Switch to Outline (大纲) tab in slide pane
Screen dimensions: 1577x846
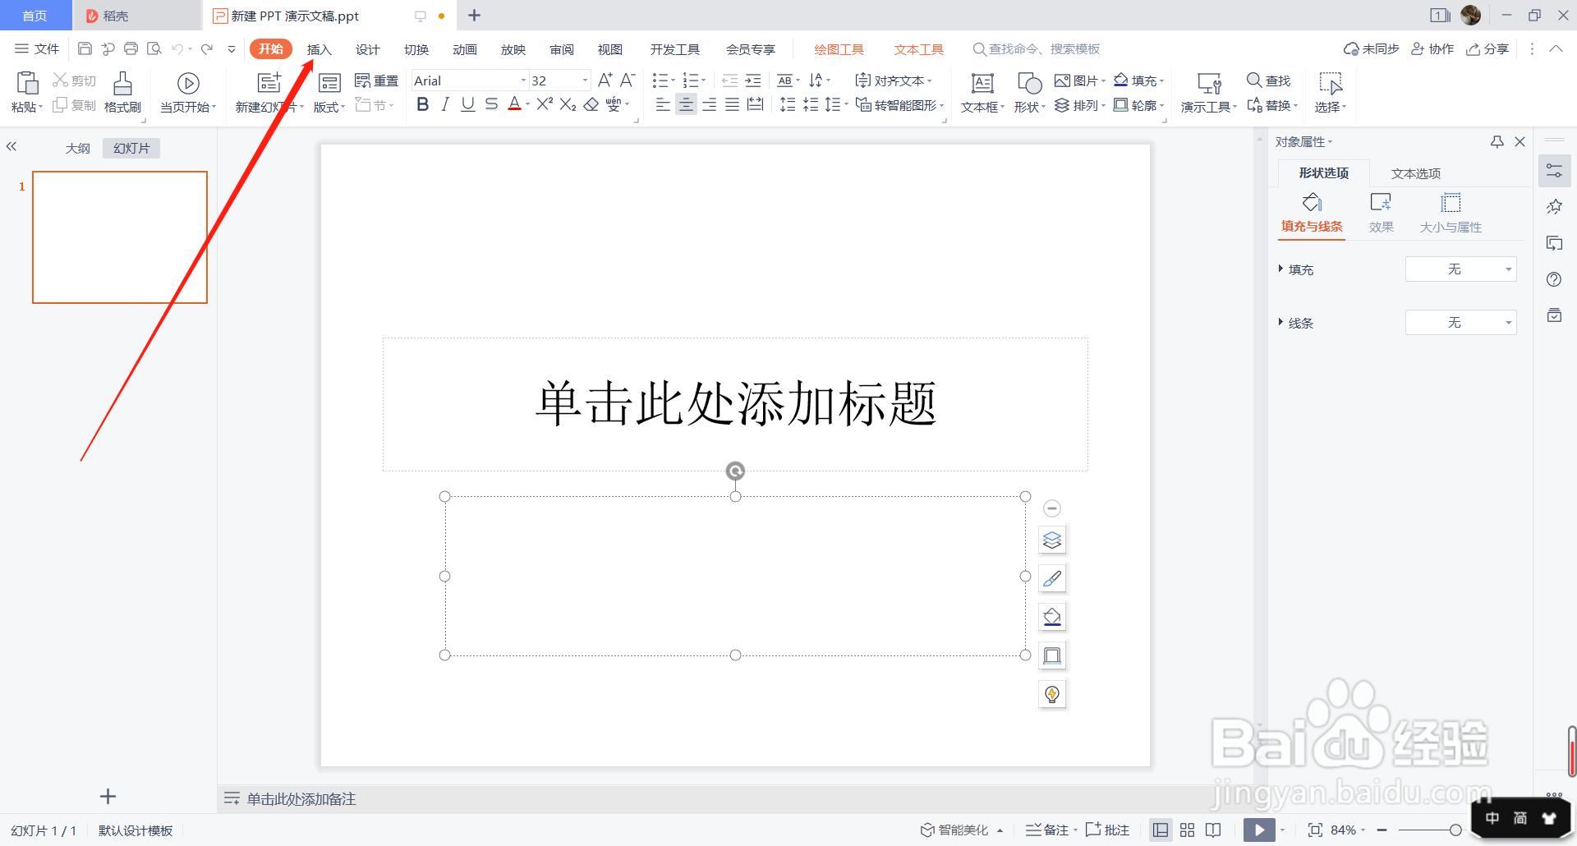coord(77,148)
